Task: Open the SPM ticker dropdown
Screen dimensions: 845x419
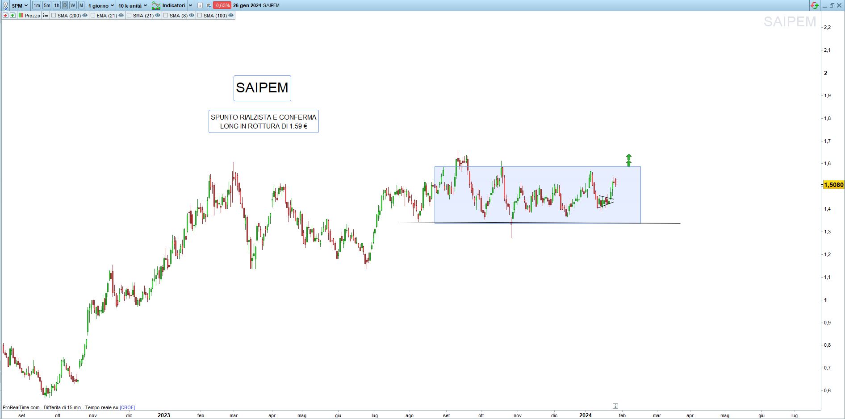Action: coord(20,5)
